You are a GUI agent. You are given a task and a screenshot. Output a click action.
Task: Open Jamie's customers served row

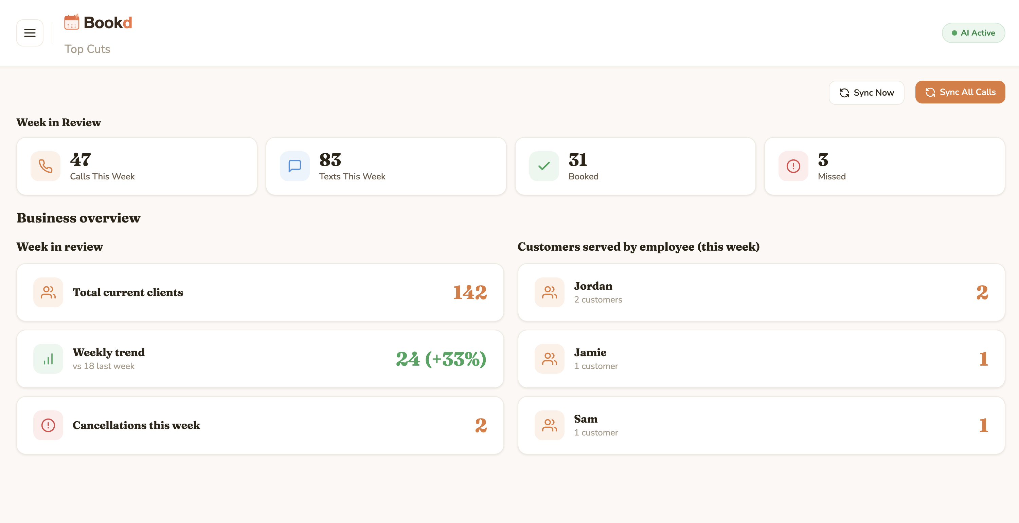pos(761,359)
